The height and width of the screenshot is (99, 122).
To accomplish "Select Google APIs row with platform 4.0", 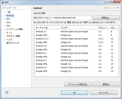I will tap(77, 71).
